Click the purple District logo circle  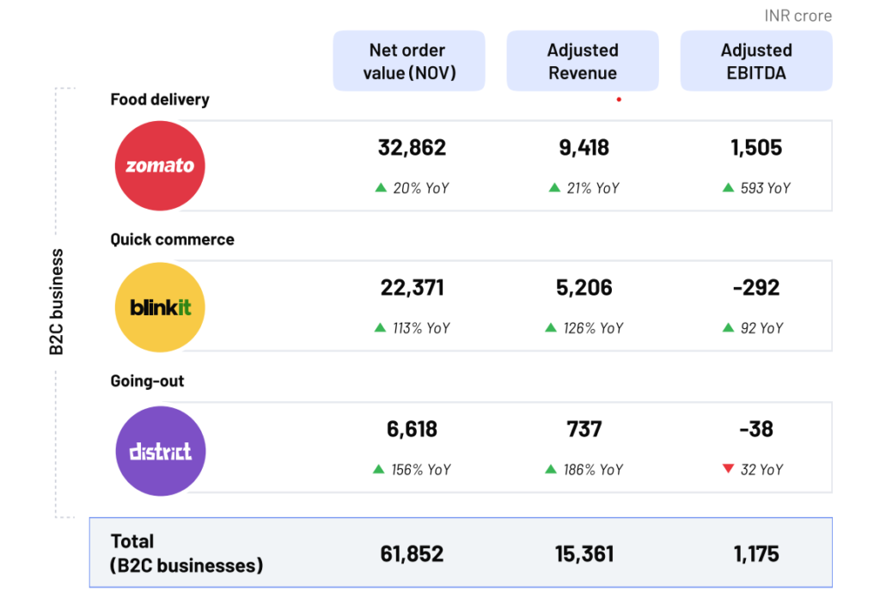(x=161, y=451)
